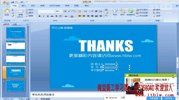
Task: Open the font color dropdown arrow
Action: click(x=75, y=16)
